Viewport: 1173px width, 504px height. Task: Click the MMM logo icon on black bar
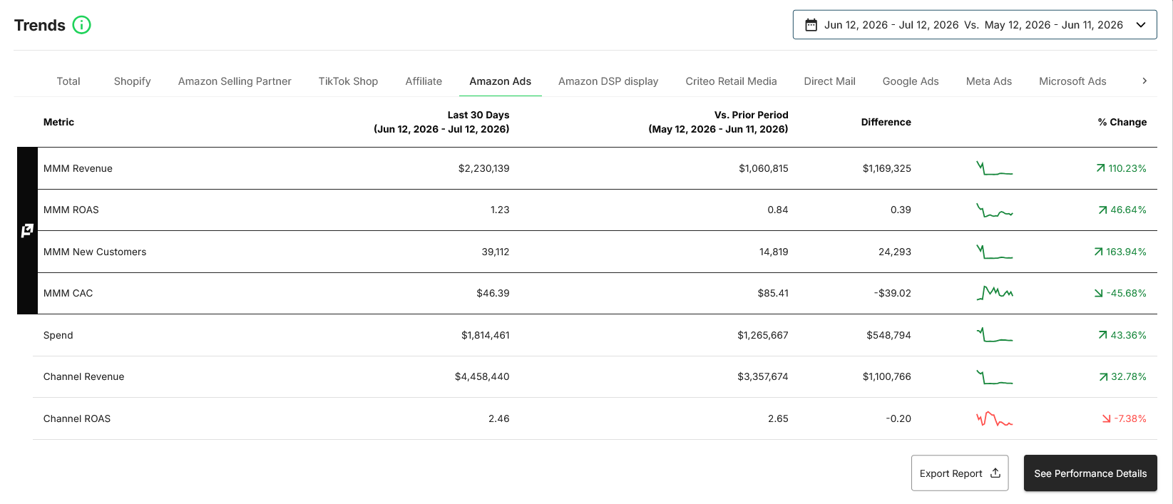27,230
